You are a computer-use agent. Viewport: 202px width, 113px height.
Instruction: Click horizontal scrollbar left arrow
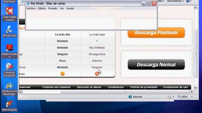tap(21, 91)
